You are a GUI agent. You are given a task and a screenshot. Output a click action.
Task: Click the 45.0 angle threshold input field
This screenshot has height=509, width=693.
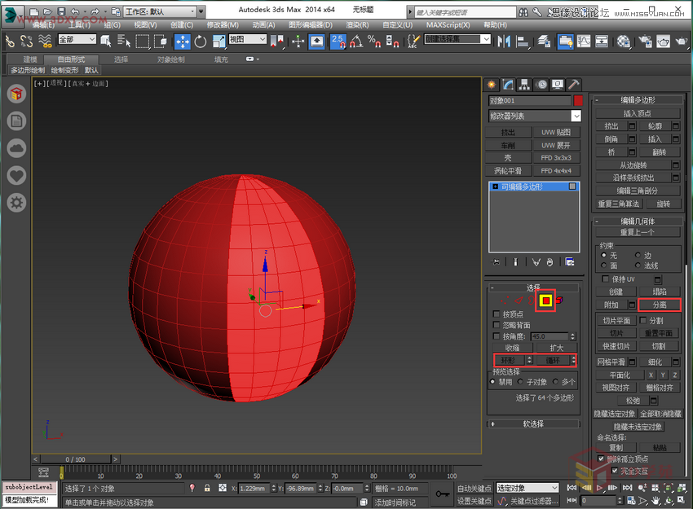pos(550,336)
